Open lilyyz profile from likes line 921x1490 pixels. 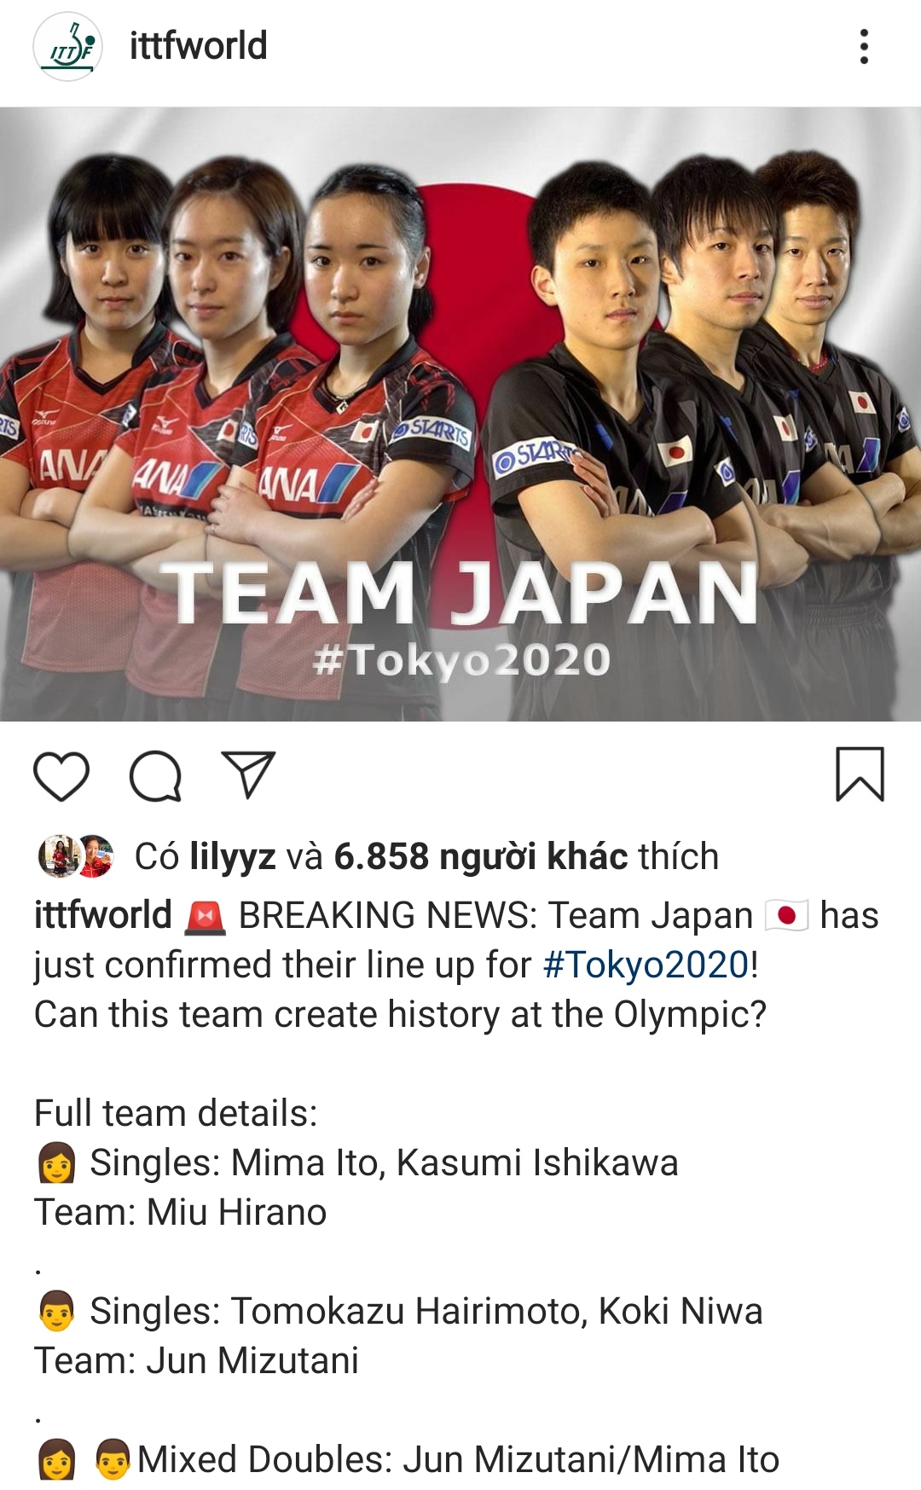(232, 856)
